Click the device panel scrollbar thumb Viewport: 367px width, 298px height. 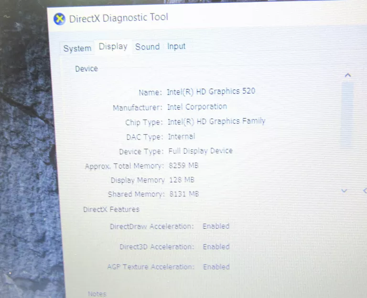[x=347, y=115]
